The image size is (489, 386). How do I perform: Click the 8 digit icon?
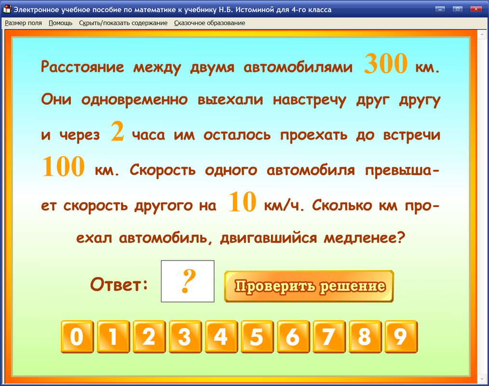(366, 337)
